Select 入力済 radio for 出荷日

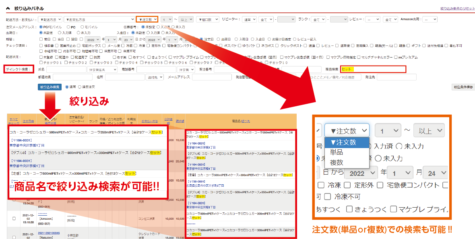coord(60,33)
